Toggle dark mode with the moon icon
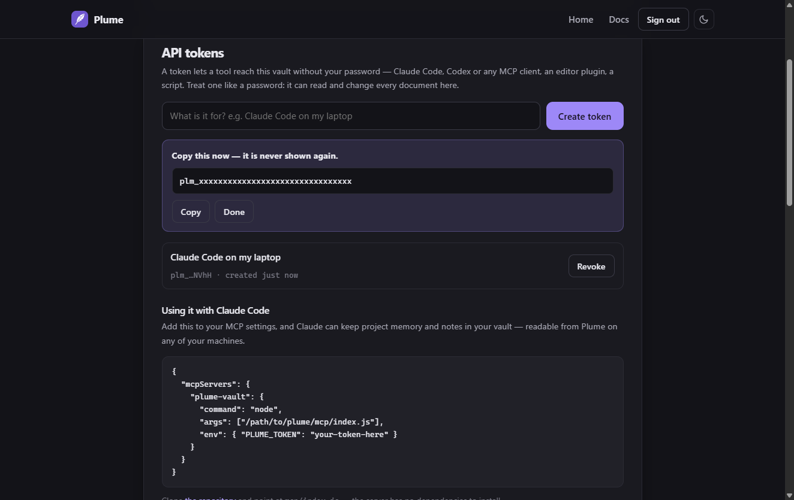The height and width of the screenshot is (500, 794). pos(704,19)
